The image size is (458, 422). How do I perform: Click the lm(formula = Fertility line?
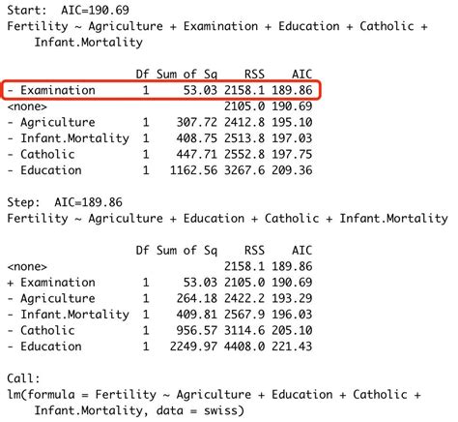pyautogui.click(x=215, y=395)
